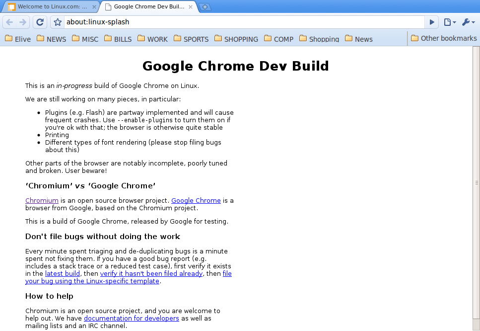Image resolution: width=480 pixels, height=331 pixels.
Task: Open the WORK bookmarks folder
Action: pos(152,39)
